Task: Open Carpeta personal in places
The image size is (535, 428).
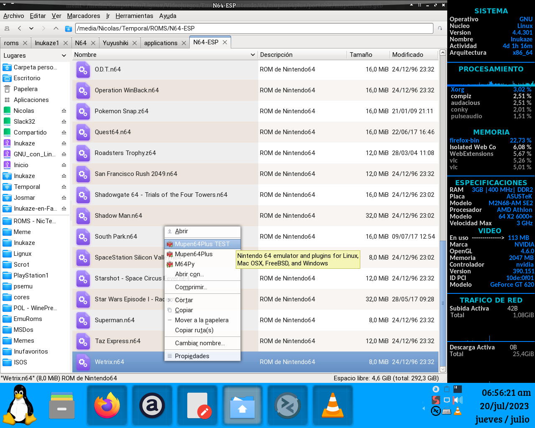Action: point(35,67)
